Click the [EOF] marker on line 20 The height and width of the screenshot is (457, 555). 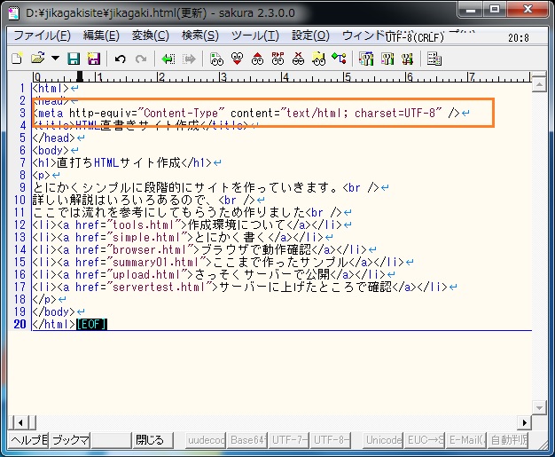[x=91, y=324]
